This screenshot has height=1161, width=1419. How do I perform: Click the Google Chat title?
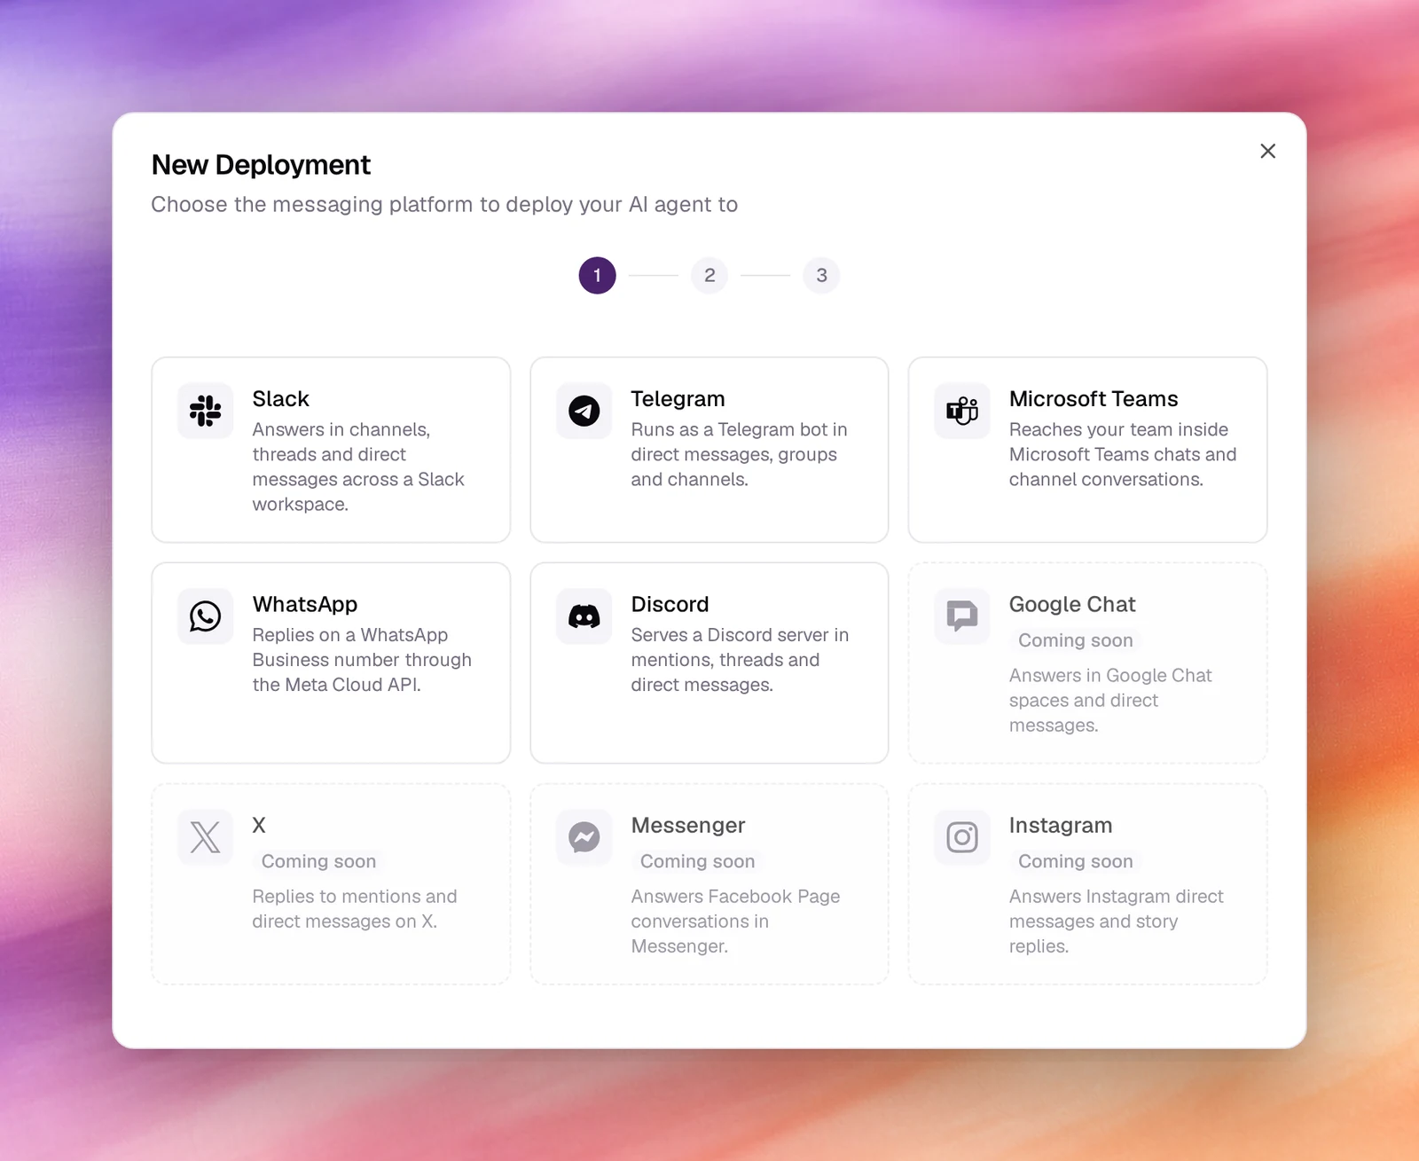coord(1072,605)
